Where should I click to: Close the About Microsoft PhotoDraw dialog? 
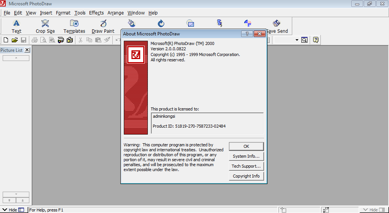tap(259, 34)
